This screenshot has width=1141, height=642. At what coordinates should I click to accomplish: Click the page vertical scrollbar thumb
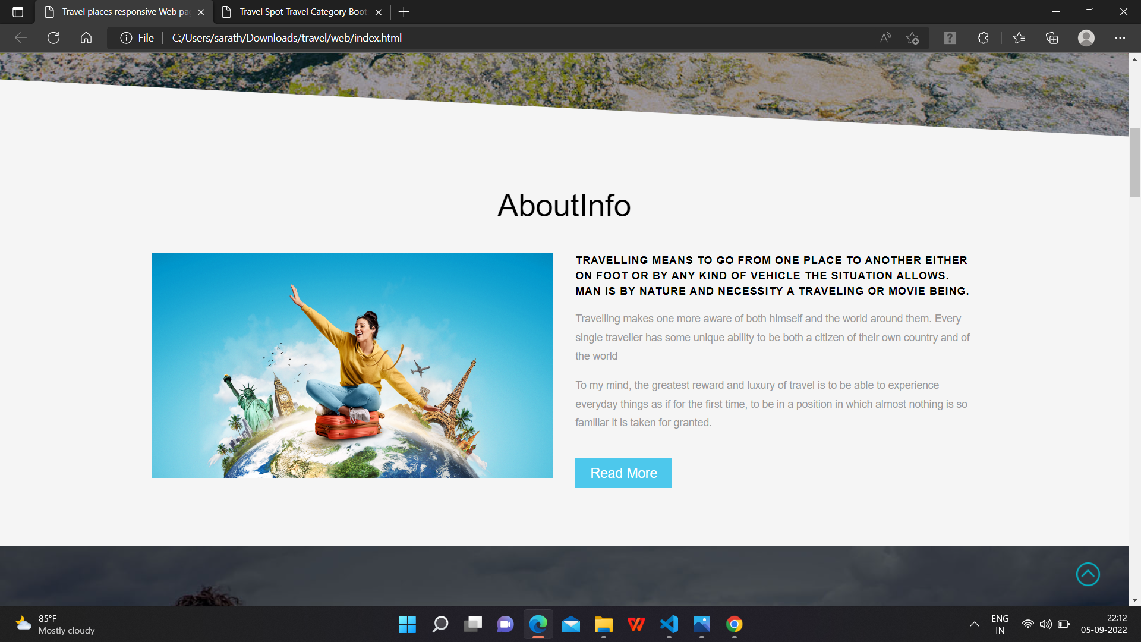tap(1134, 162)
